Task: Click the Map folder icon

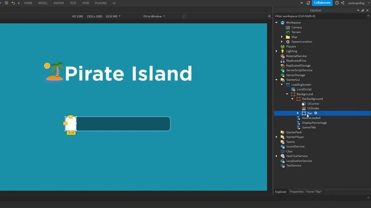Action: click(x=288, y=37)
